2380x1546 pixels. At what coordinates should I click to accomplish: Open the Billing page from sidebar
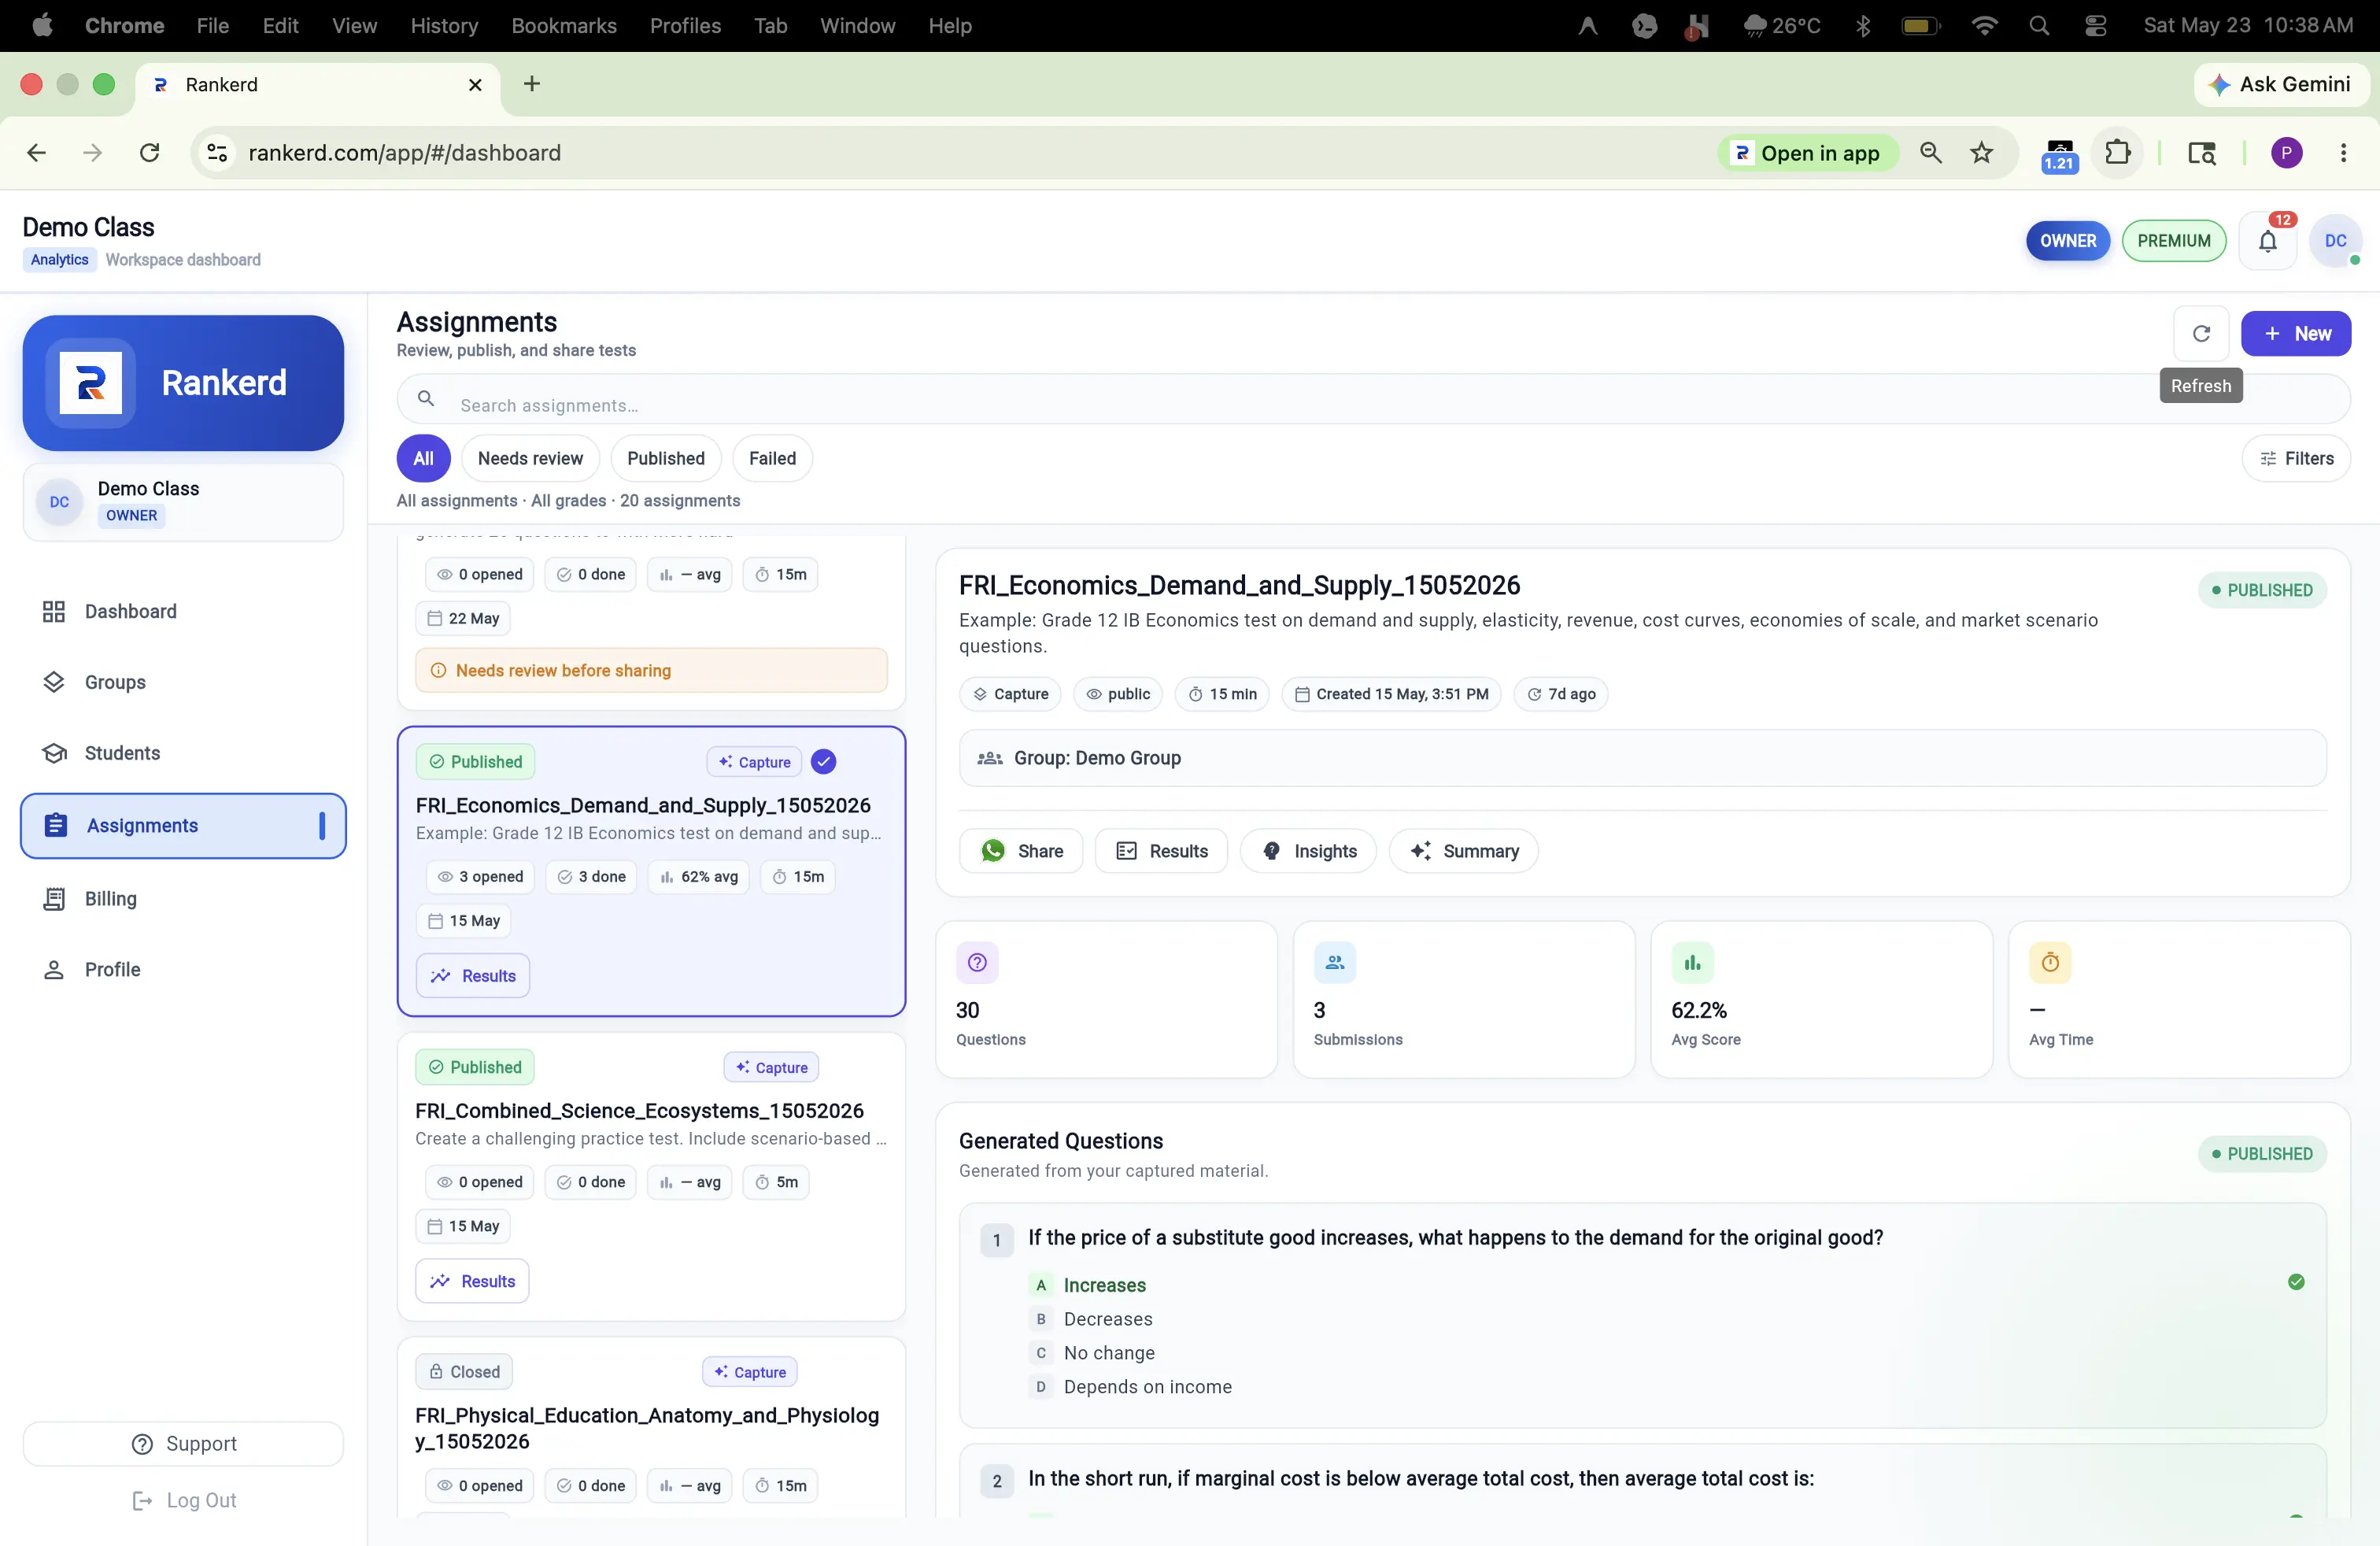pos(183,899)
